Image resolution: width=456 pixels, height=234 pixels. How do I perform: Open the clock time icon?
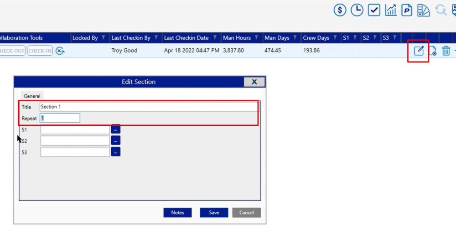coord(357,10)
